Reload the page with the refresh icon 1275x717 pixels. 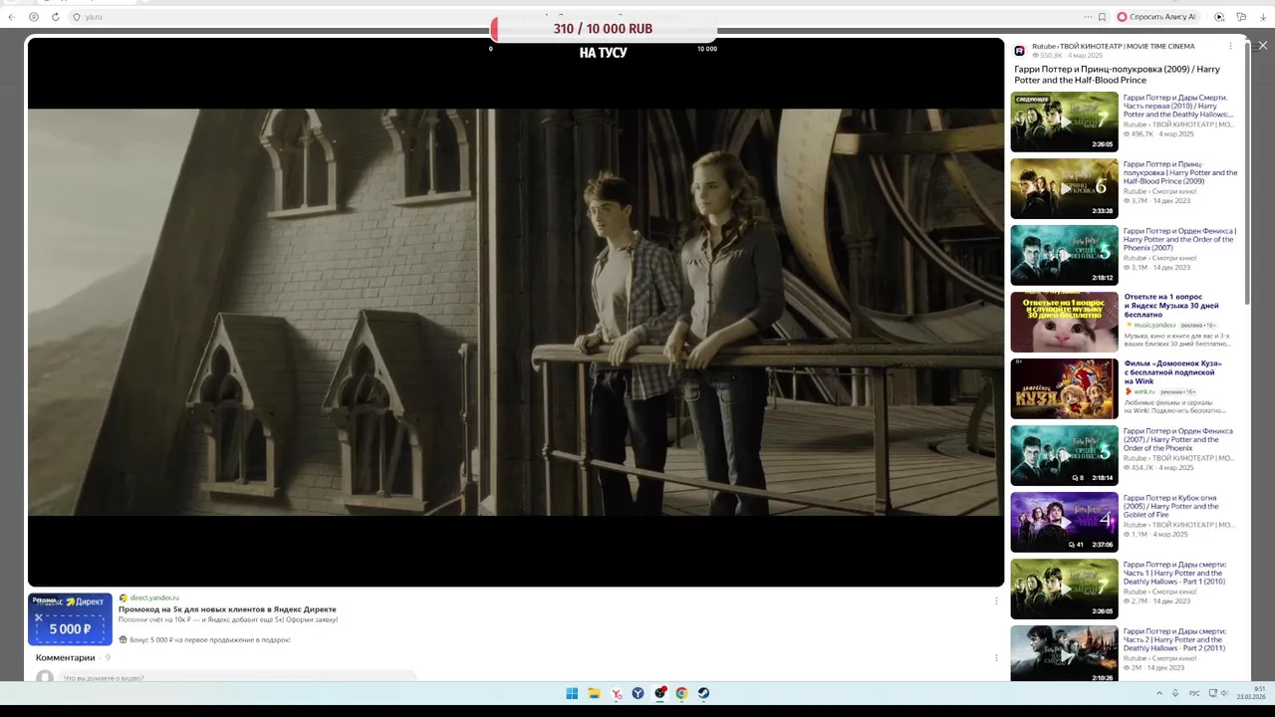[x=56, y=17]
